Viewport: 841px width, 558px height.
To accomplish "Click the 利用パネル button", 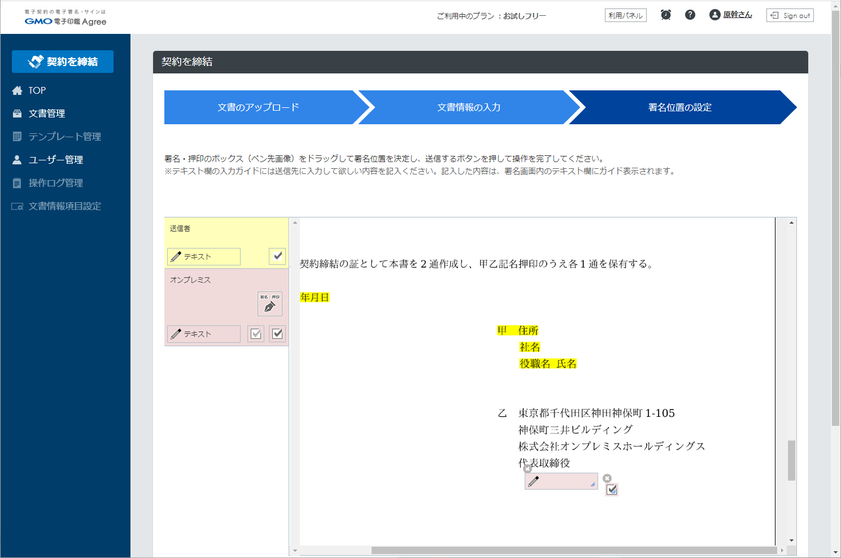I will (x=625, y=15).
